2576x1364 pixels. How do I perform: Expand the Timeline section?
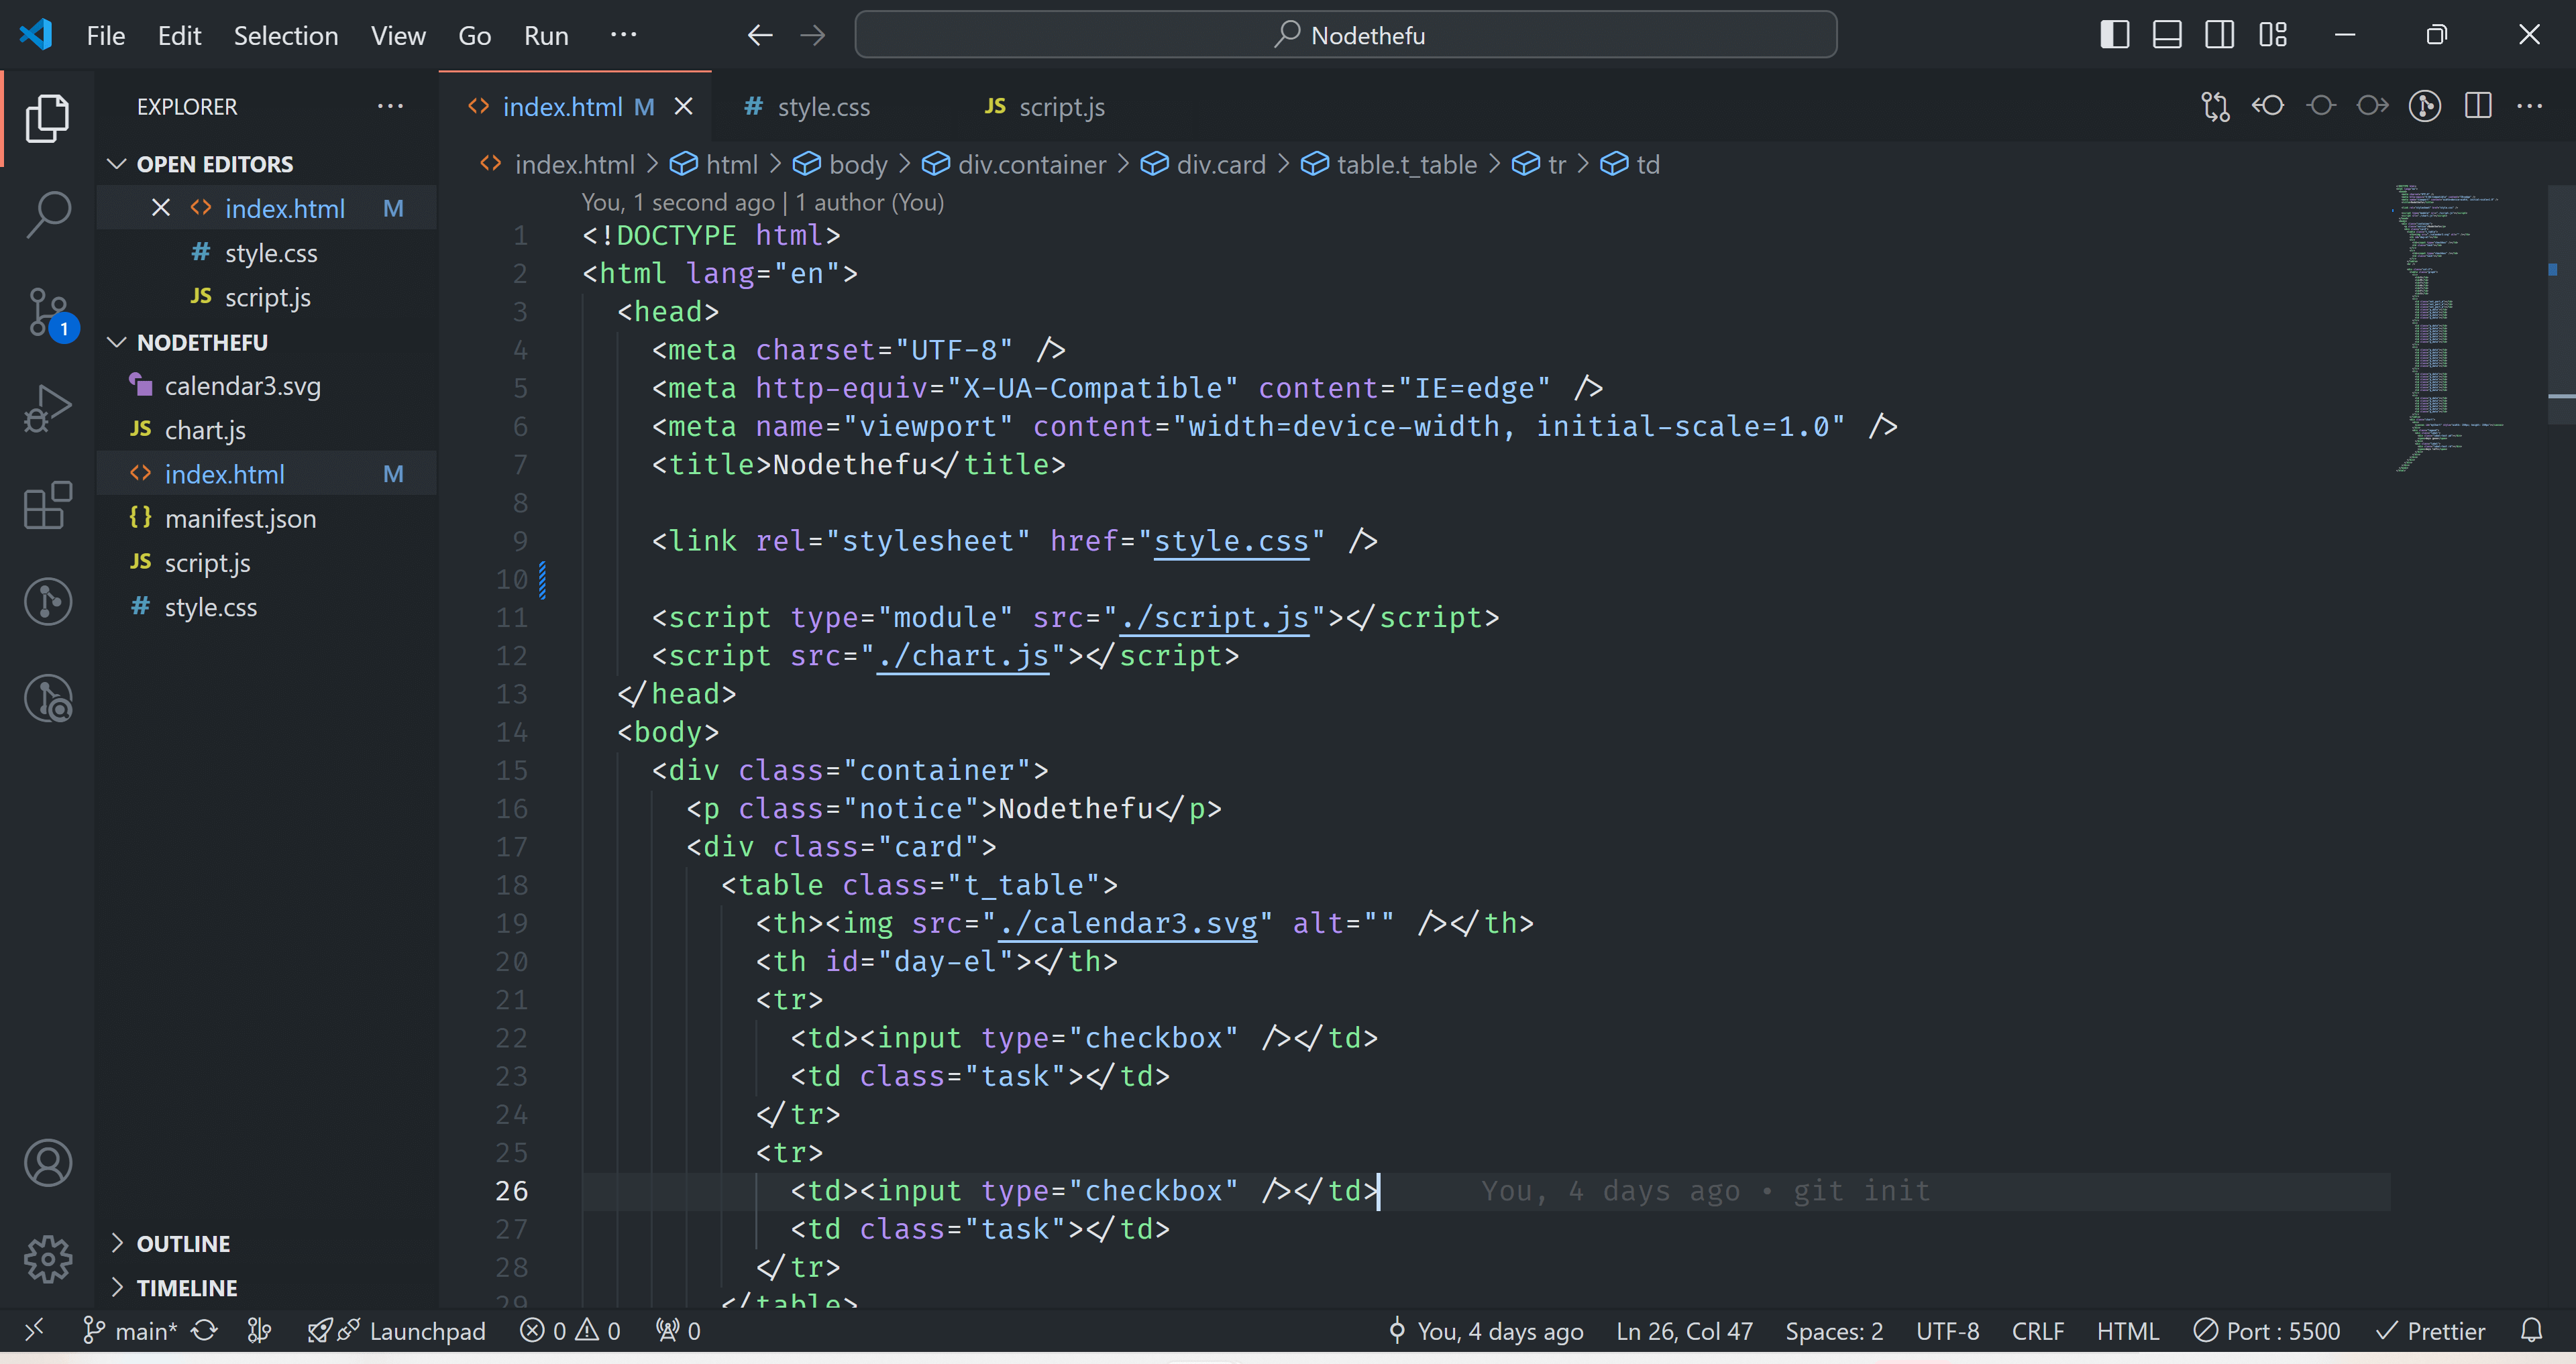(267, 1287)
